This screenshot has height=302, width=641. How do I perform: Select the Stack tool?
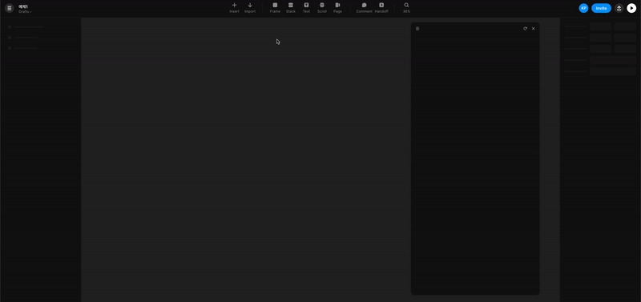click(291, 8)
